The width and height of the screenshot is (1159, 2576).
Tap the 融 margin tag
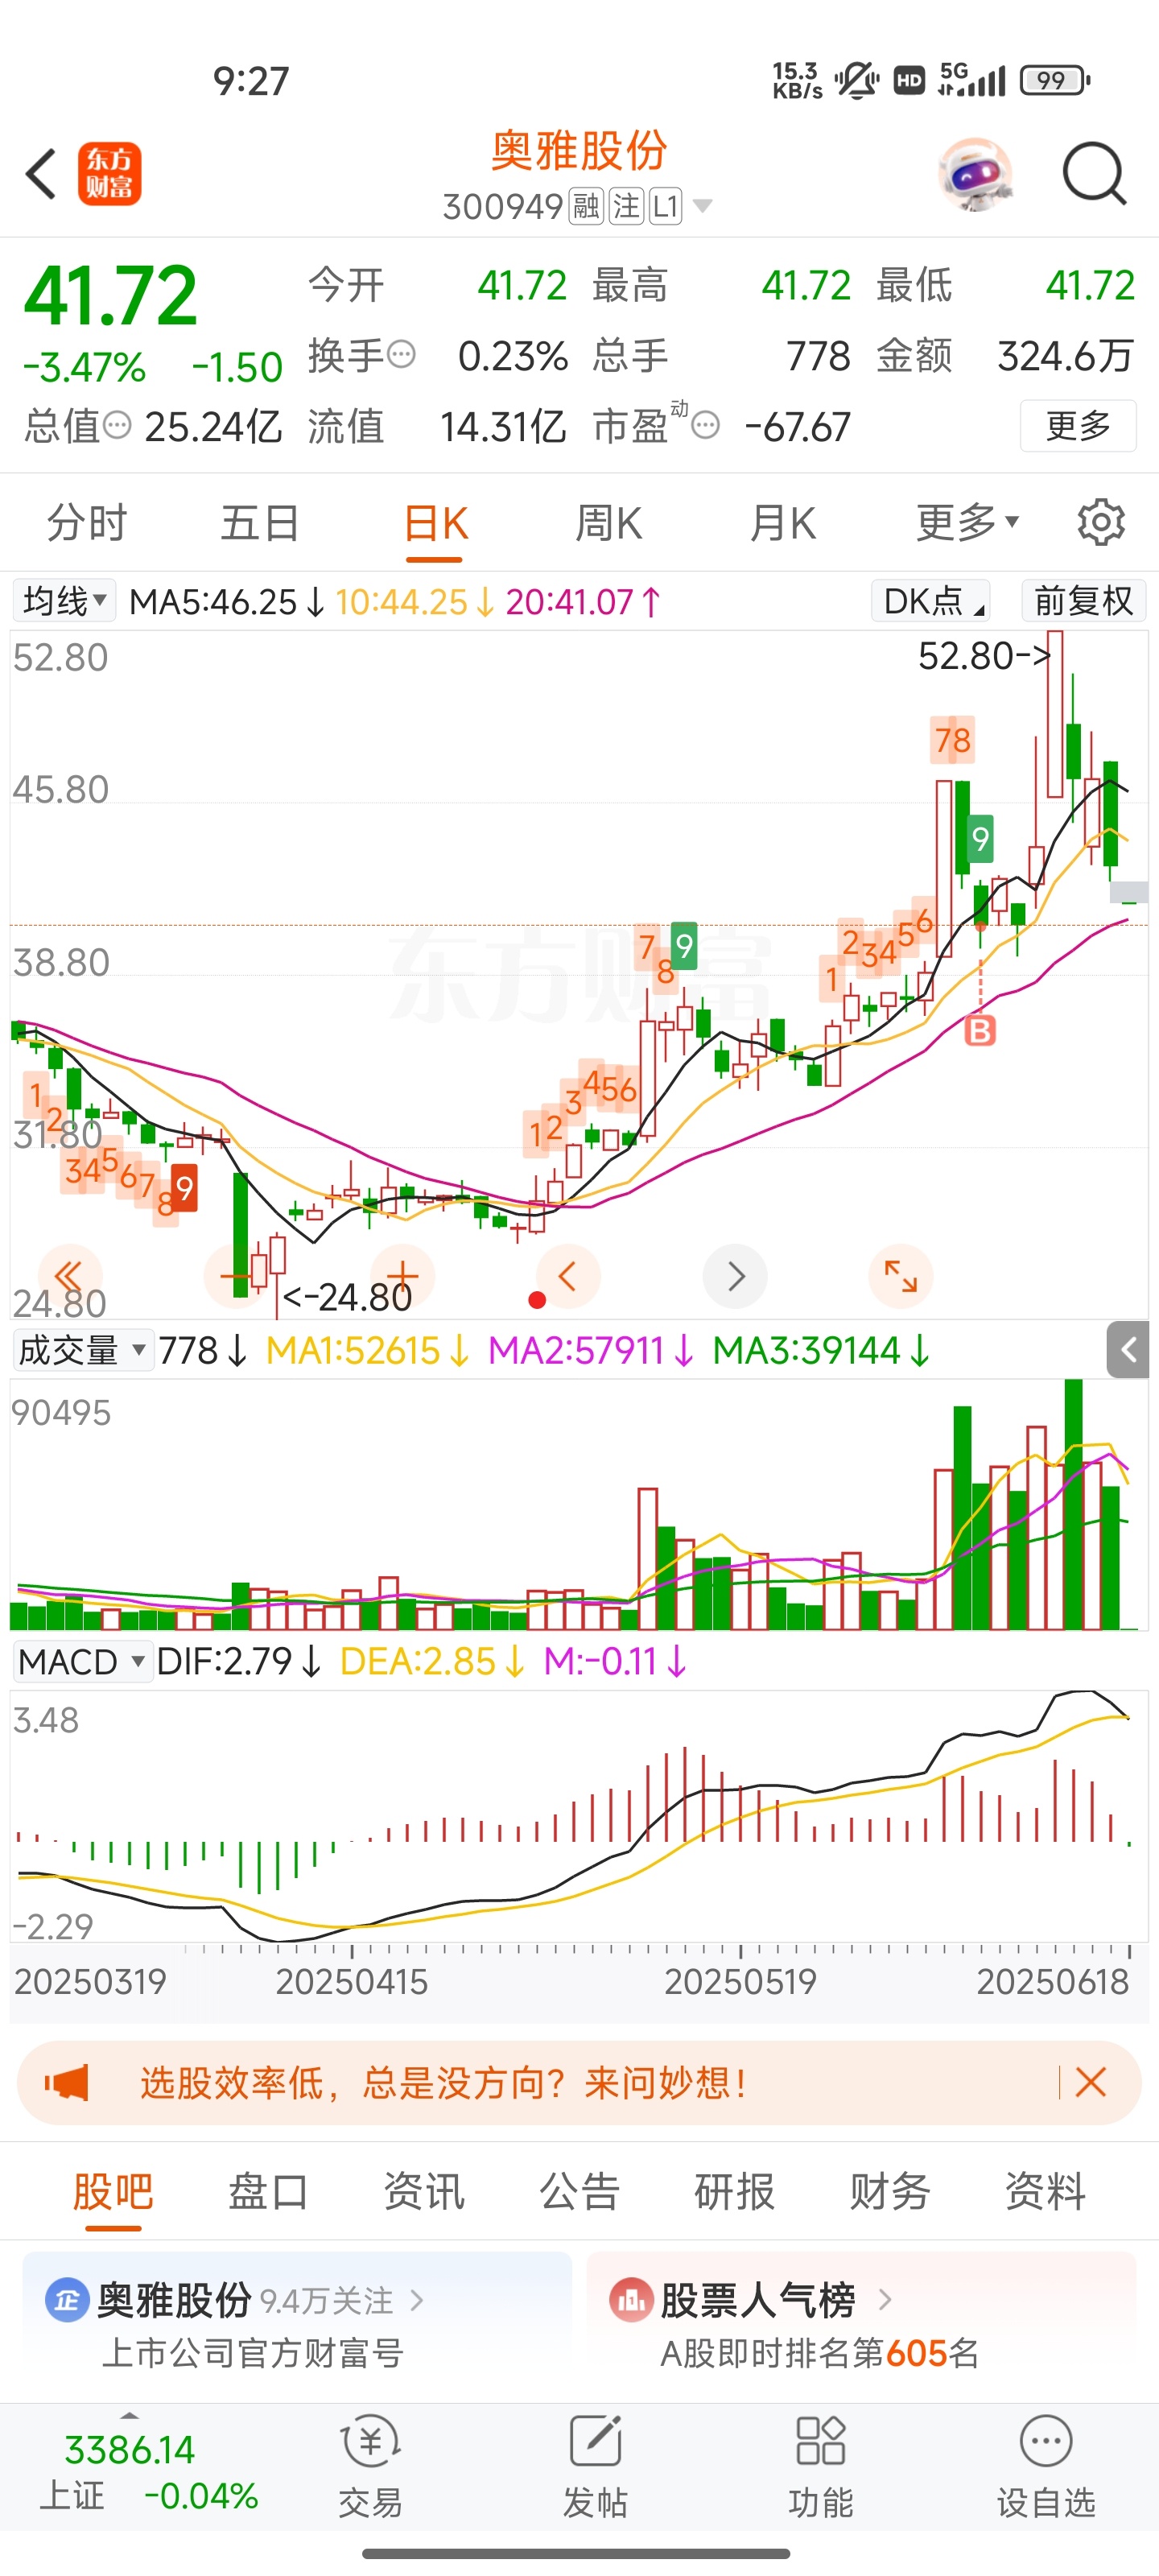tap(586, 206)
